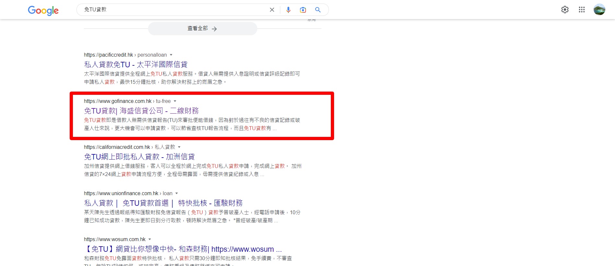Expand options arrow beside wosum.com.hk URL

point(150,239)
